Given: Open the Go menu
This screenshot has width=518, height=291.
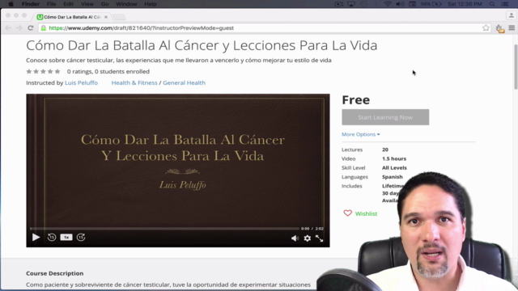Looking at the screenshot, I should click(104, 4).
